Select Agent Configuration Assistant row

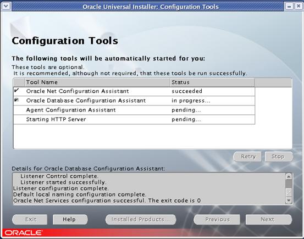(134, 110)
